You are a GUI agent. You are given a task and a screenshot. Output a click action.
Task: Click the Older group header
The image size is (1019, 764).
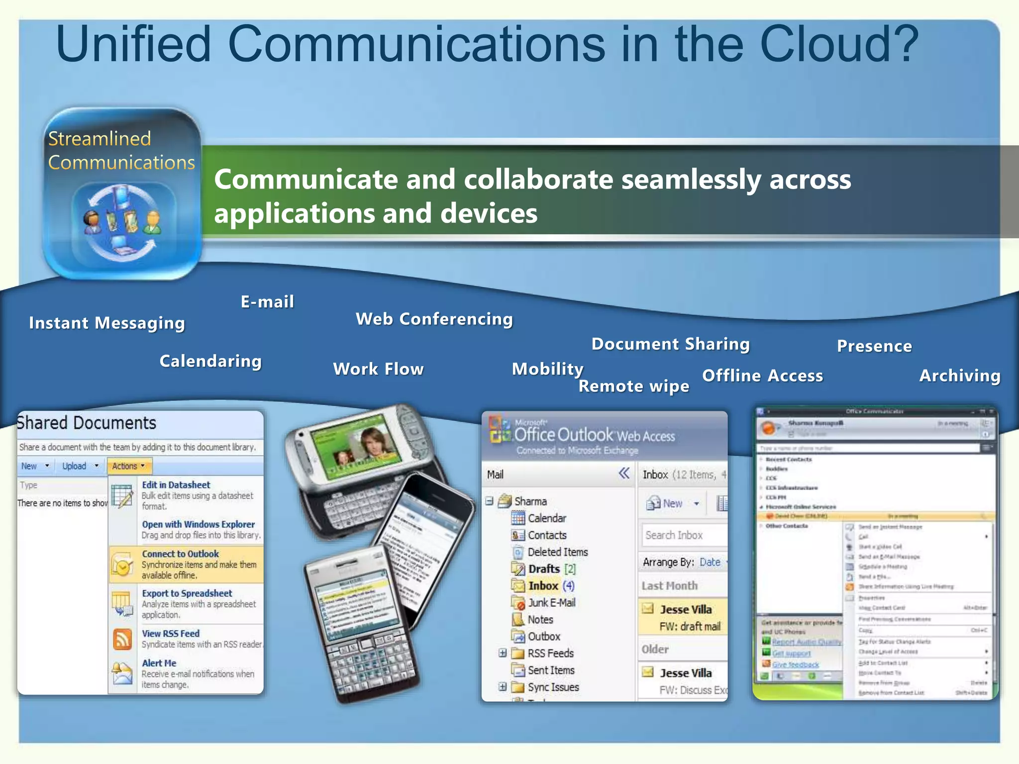click(655, 650)
